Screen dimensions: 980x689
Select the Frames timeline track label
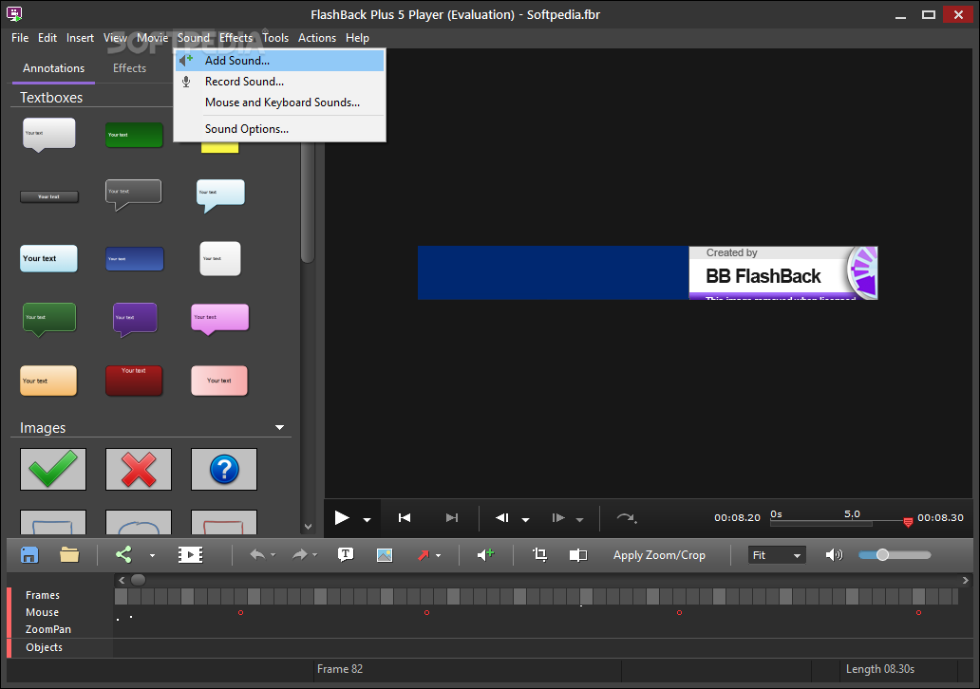coord(43,595)
